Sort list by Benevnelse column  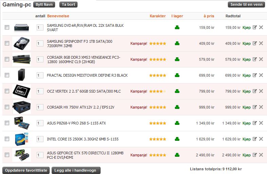coord(58,16)
